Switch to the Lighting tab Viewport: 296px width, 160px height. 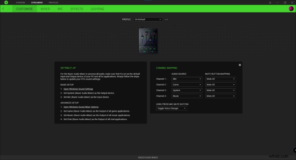(x=97, y=9)
